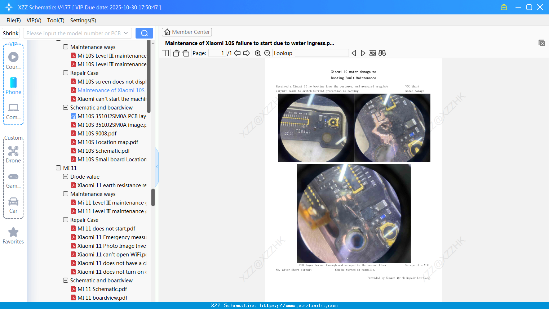
Task: Open the model number dropdown arrow
Action: pyautogui.click(x=126, y=33)
